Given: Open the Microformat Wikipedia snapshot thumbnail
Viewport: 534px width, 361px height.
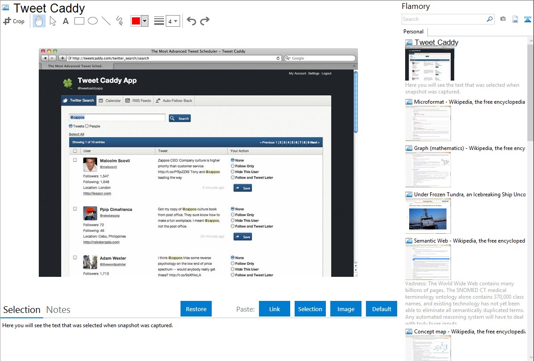Looking at the screenshot, I should pyautogui.click(x=428, y=123).
